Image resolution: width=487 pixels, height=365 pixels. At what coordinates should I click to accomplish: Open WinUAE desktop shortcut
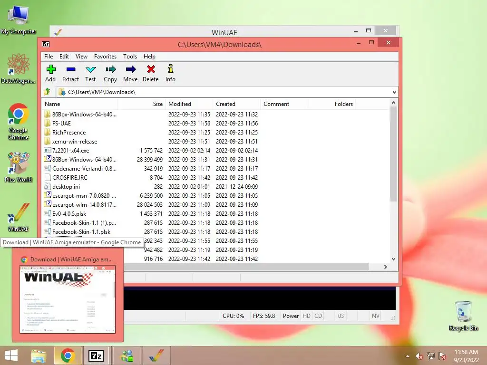[x=19, y=217]
